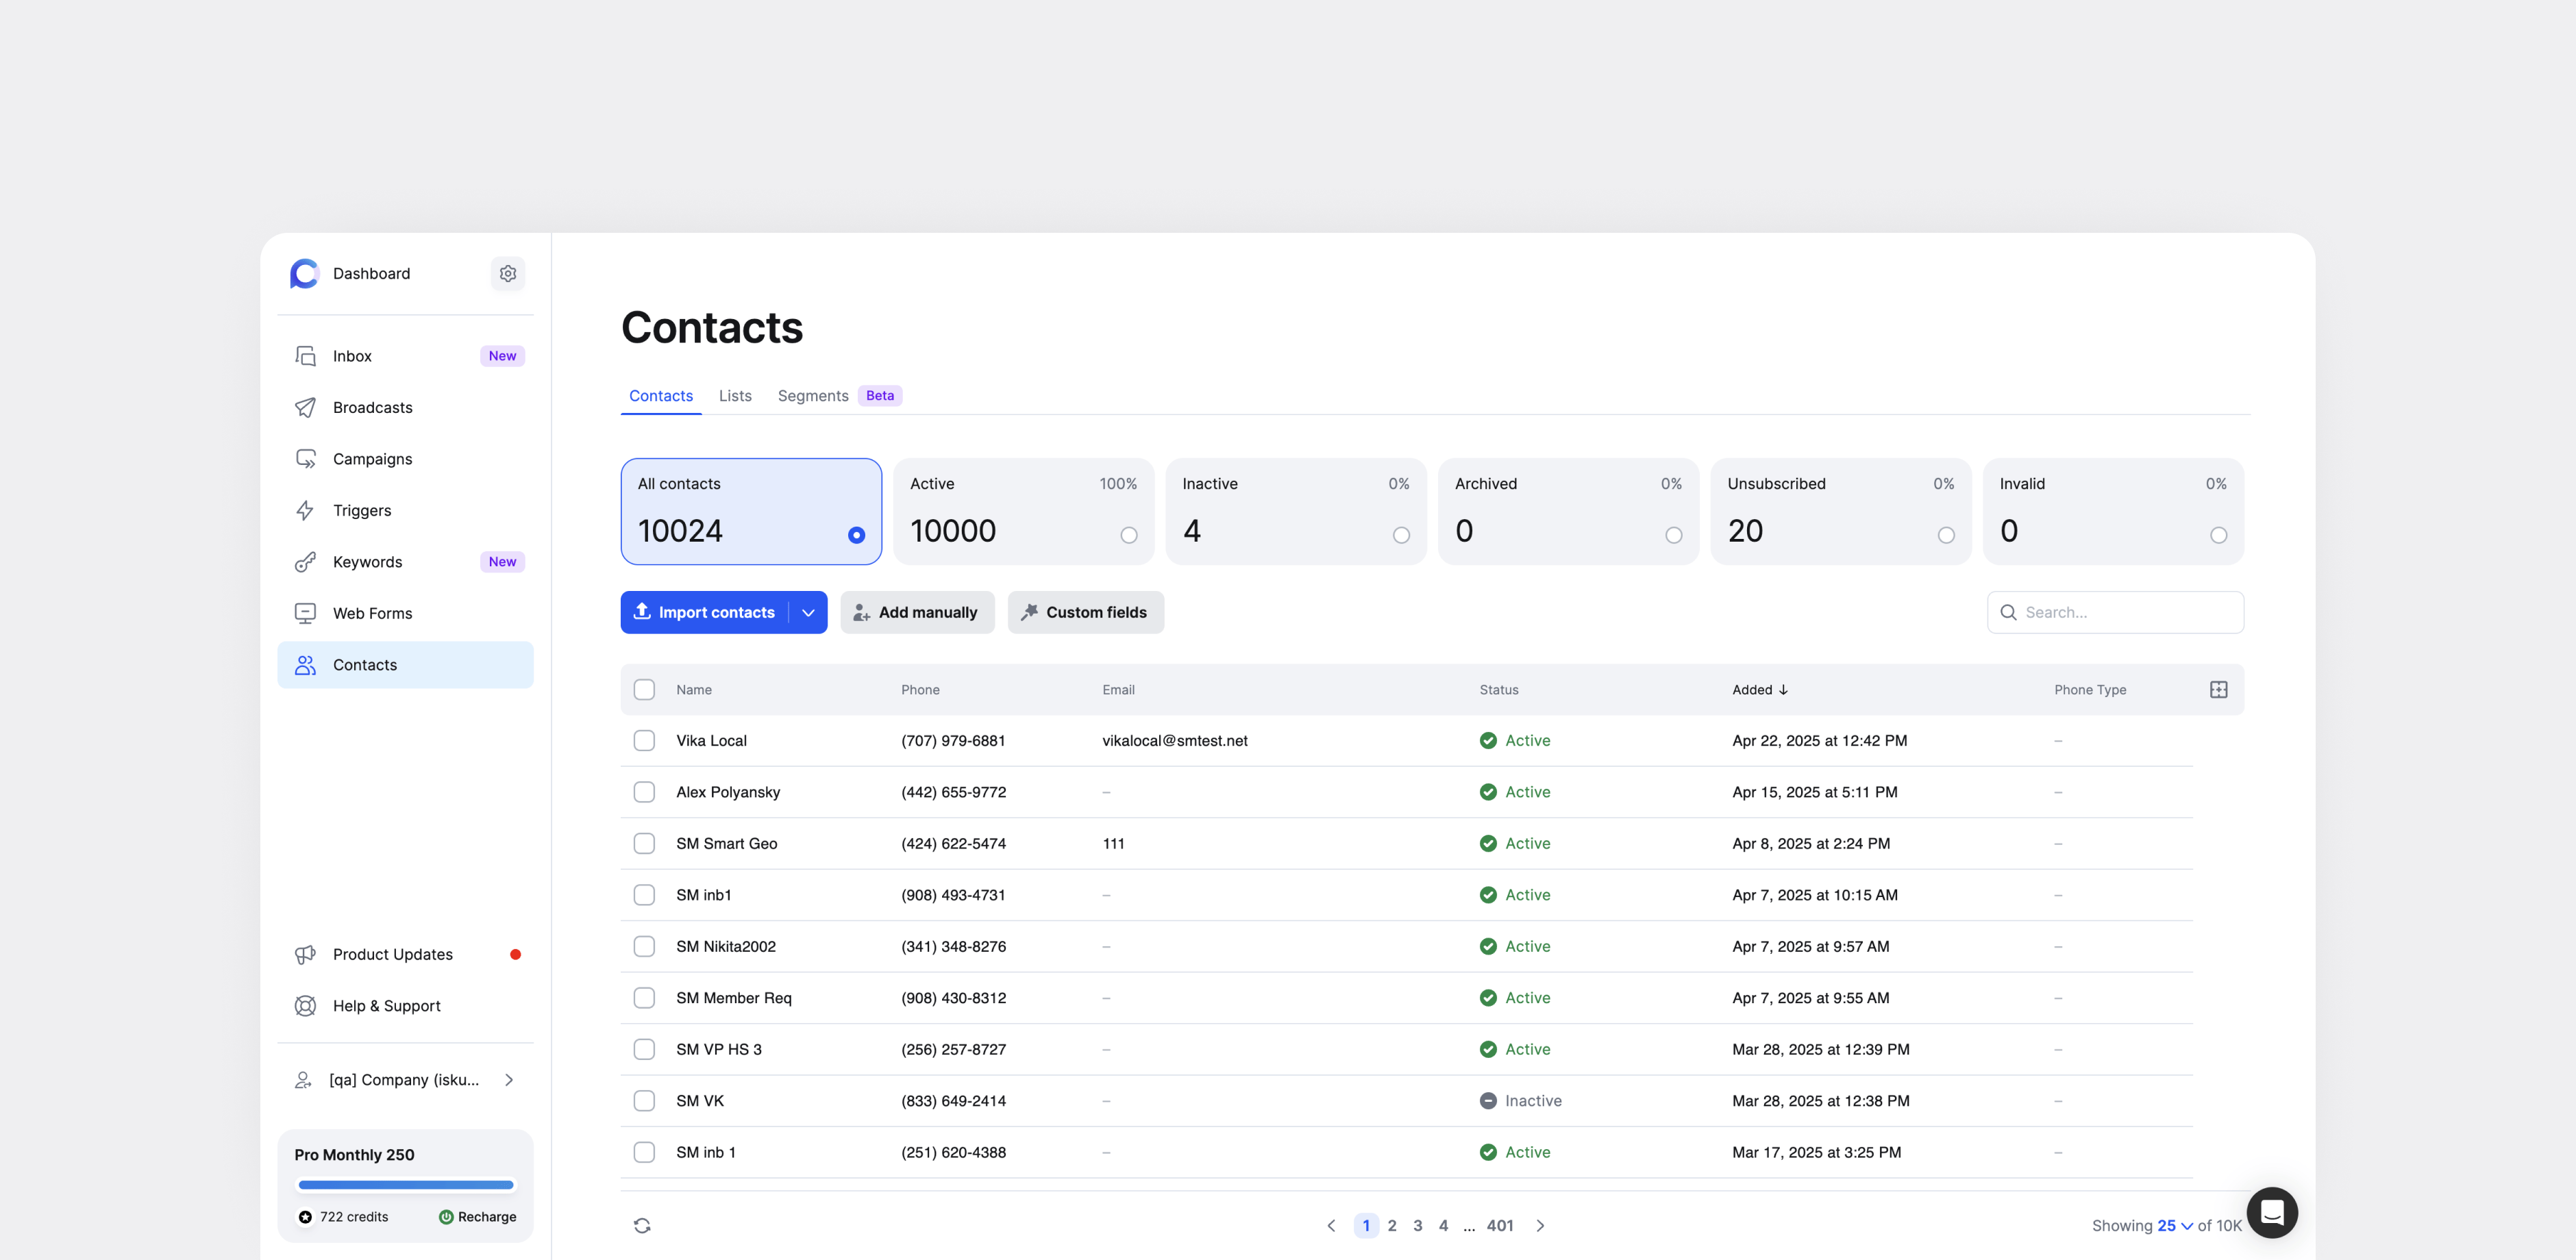Click the Triggers lightning bolt icon
The height and width of the screenshot is (1260, 2576).
tap(305, 511)
